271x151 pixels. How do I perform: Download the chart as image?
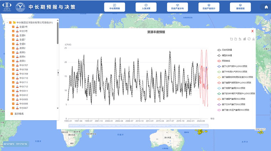(x=253, y=39)
